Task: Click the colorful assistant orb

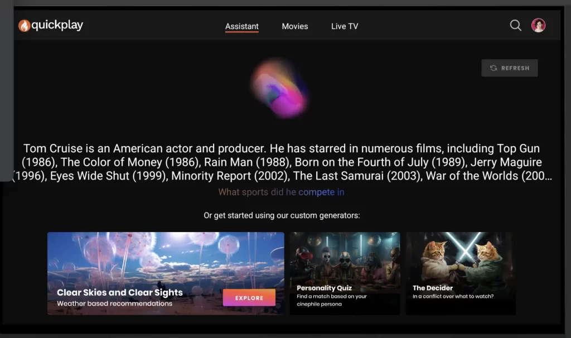Action: tap(280, 88)
